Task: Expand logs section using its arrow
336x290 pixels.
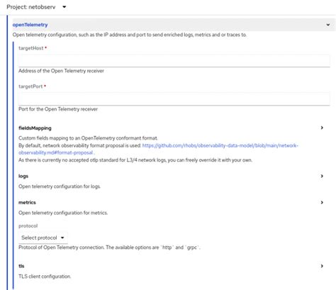Action: point(322,176)
